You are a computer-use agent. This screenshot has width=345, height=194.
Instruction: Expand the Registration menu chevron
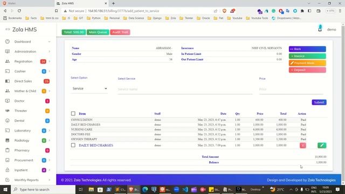coord(49,61)
